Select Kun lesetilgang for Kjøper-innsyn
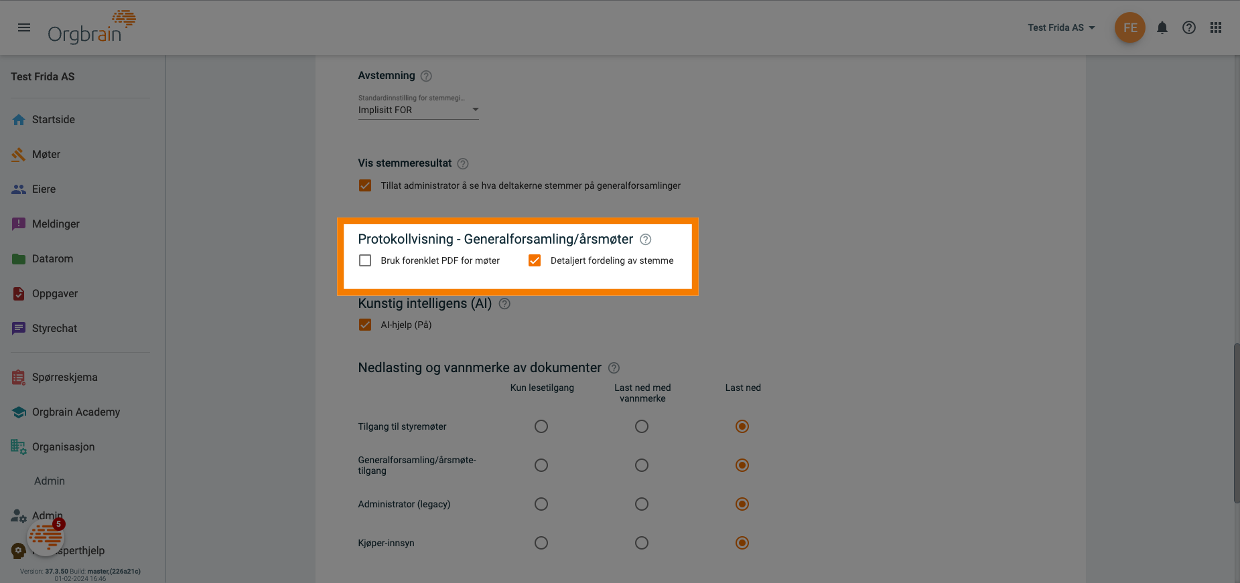 tap(541, 543)
